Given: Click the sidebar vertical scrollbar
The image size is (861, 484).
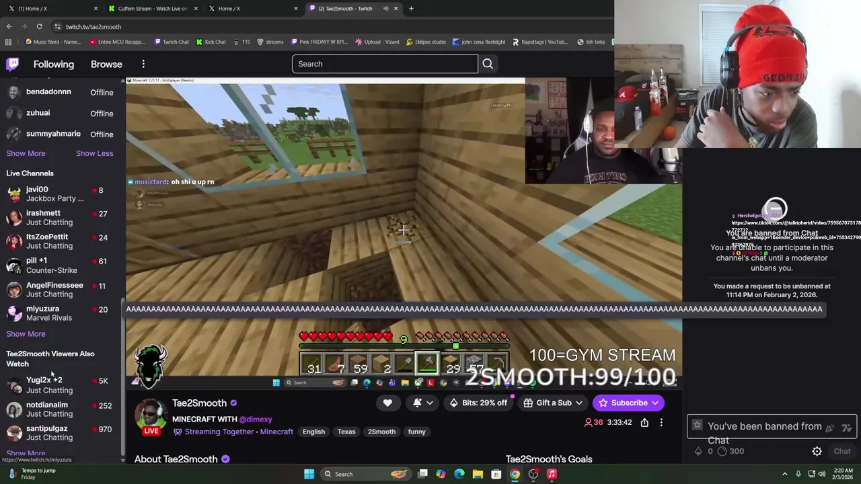Looking at the screenshot, I should [x=122, y=376].
